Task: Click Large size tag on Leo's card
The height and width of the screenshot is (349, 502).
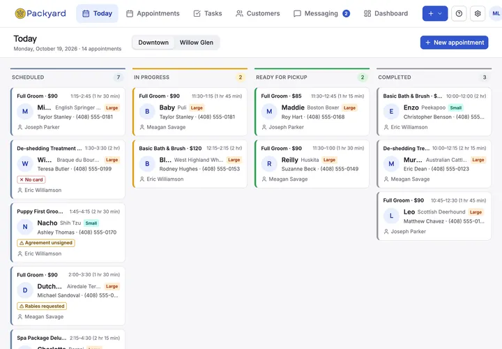Action: (476, 212)
